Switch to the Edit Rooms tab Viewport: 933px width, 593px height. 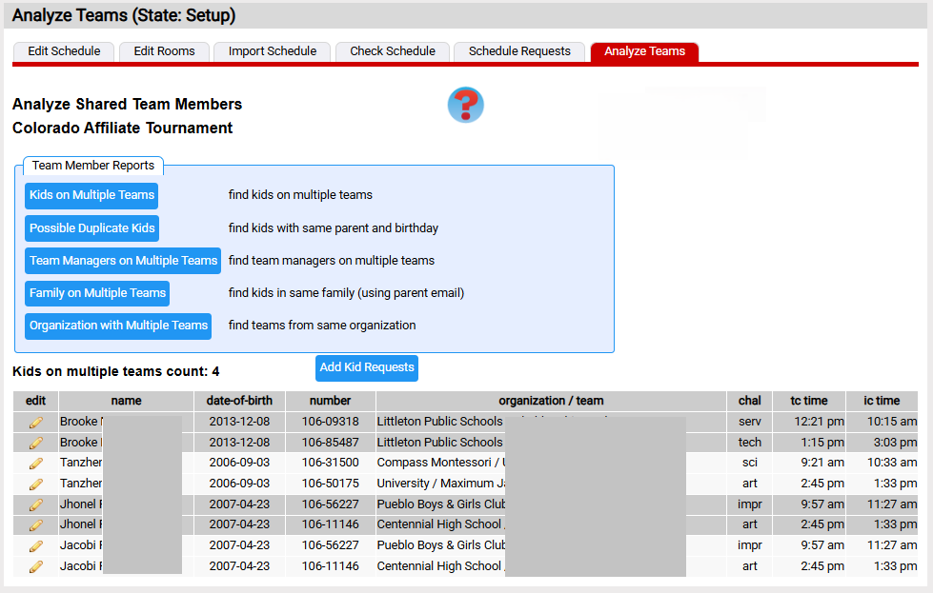164,51
